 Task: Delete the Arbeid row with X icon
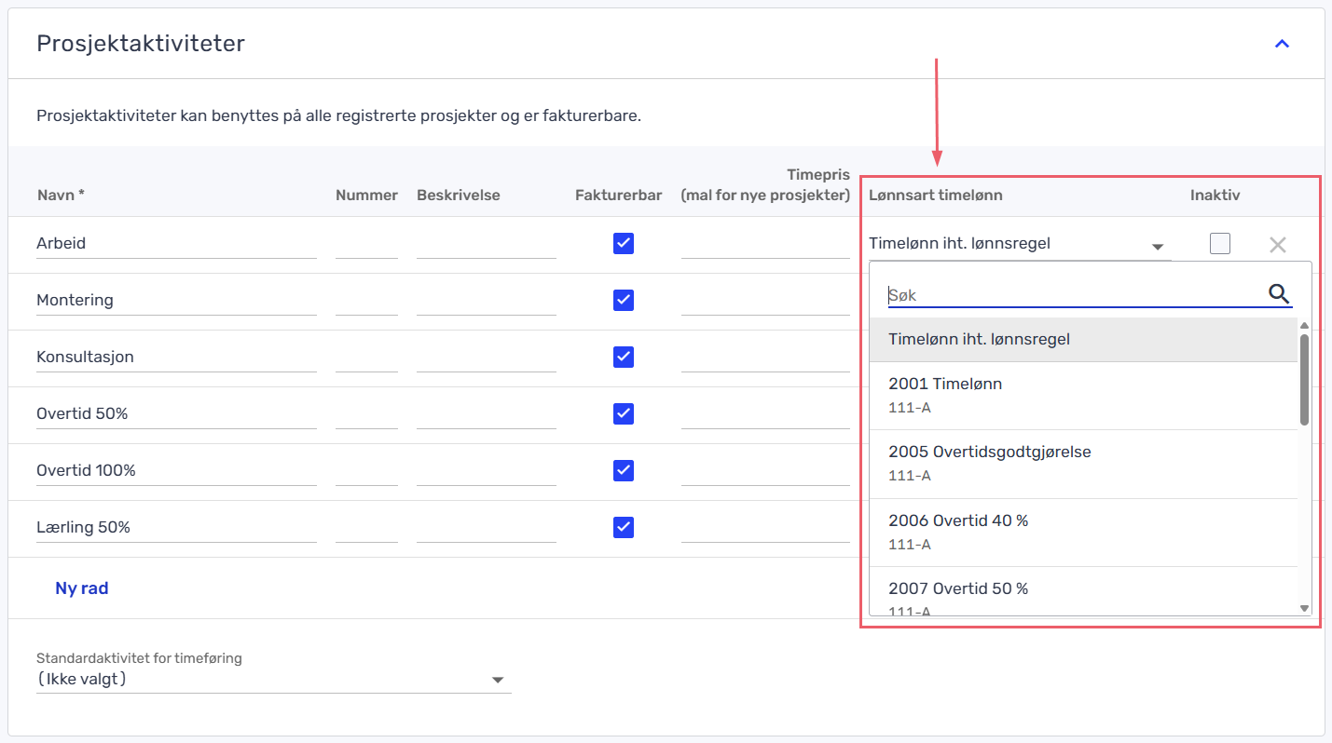coord(1277,245)
